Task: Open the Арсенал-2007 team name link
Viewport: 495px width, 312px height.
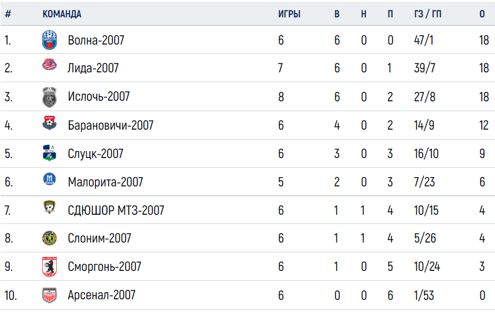Action: click(x=102, y=295)
